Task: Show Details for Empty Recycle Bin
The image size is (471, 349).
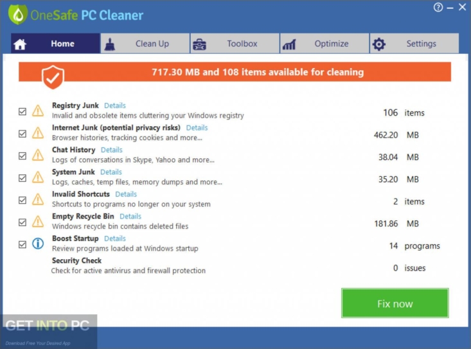Action: coord(130,216)
